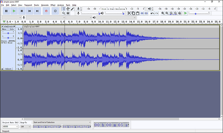223x133 pixels.
Task: Select the Draw pencil tool
Action: click(72, 9)
